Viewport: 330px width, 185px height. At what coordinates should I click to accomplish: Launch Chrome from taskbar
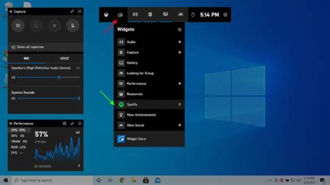tap(122, 180)
